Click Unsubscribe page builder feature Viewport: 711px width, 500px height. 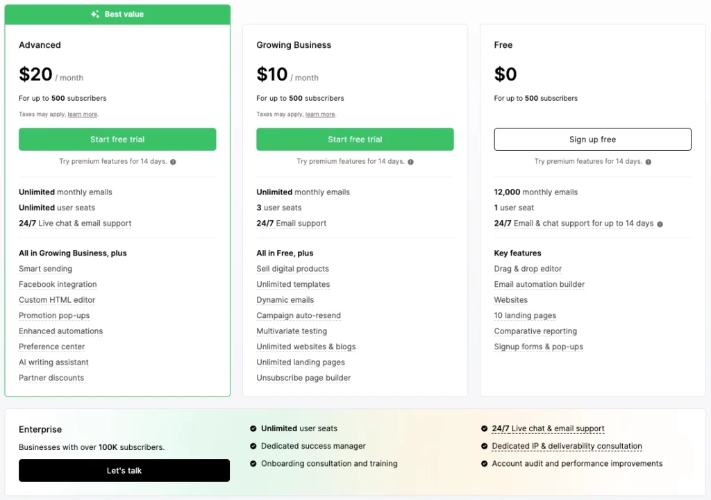click(x=303, y=378)
